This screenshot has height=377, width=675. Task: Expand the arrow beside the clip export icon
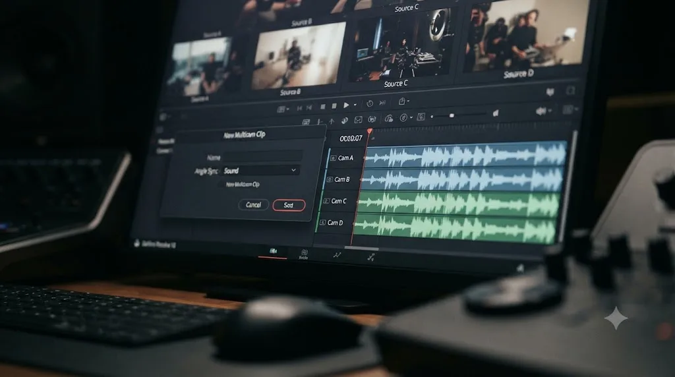[x=408, y=101]
